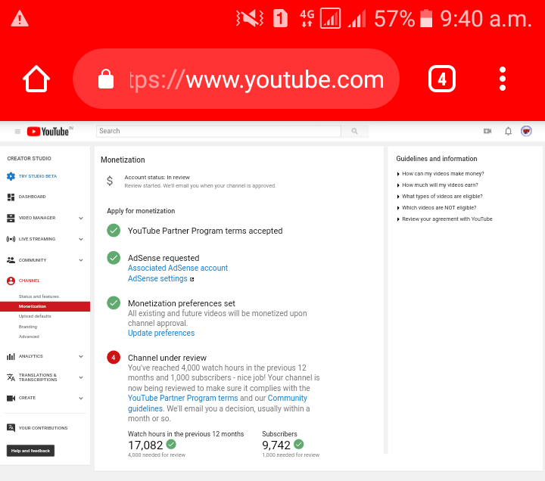Click the red Channel person icon
The width and height of the screenshot is (545, 481).
click(11, 281)
